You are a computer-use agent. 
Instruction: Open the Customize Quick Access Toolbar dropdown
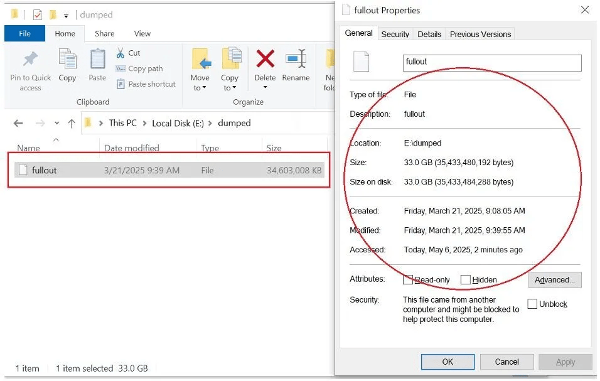[x=66, y=16]
